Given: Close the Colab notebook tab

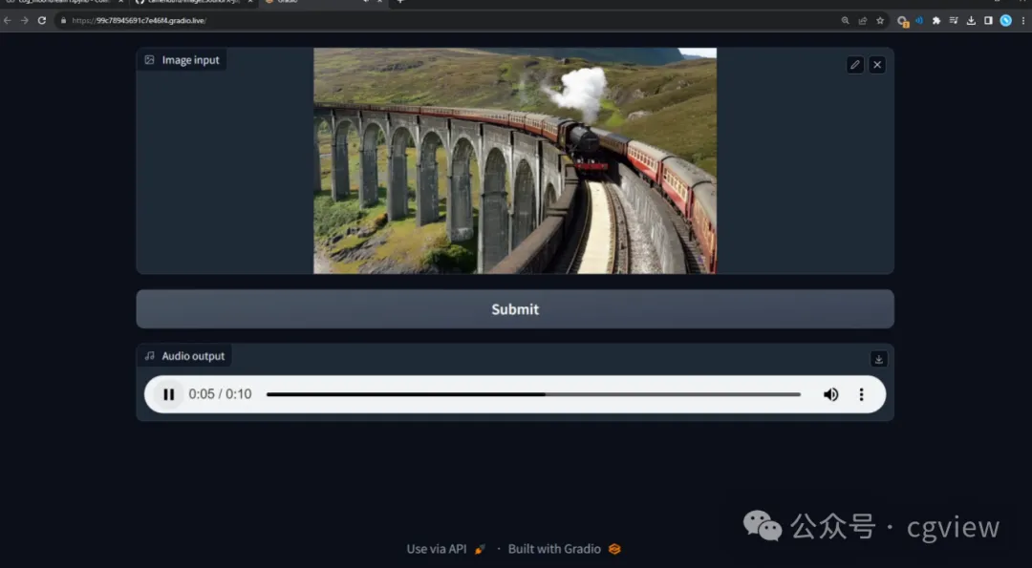Looking at the screenshot, I should [x=120, y=2].
